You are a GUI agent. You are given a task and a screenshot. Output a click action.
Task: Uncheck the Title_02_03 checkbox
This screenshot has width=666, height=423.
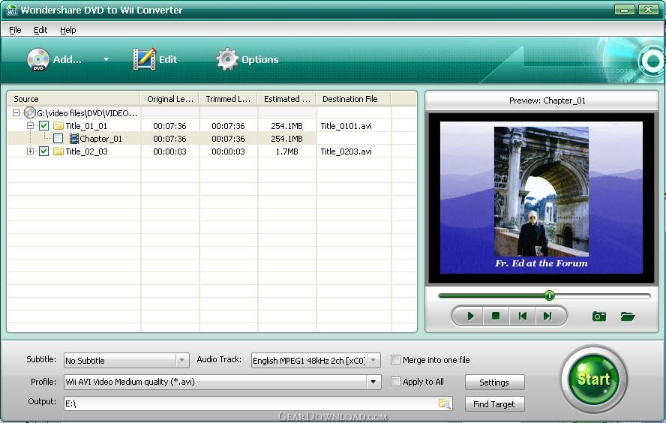click(43, 151)
